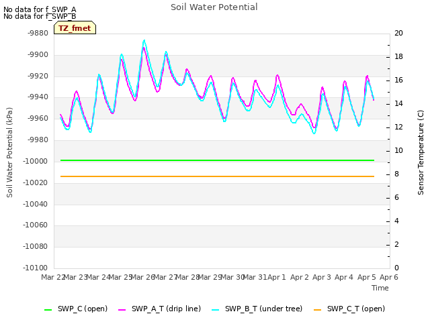Click the green SWP_C (open) legend swatch
The height and width of the screenshot is (322, 430).
point(48,310)
